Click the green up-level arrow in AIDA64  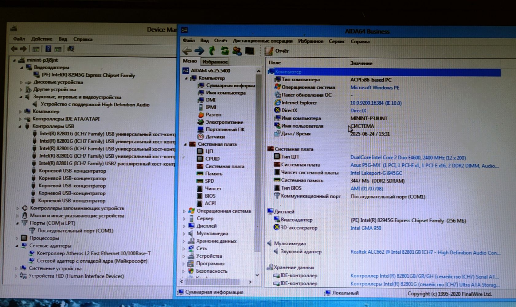212,51
